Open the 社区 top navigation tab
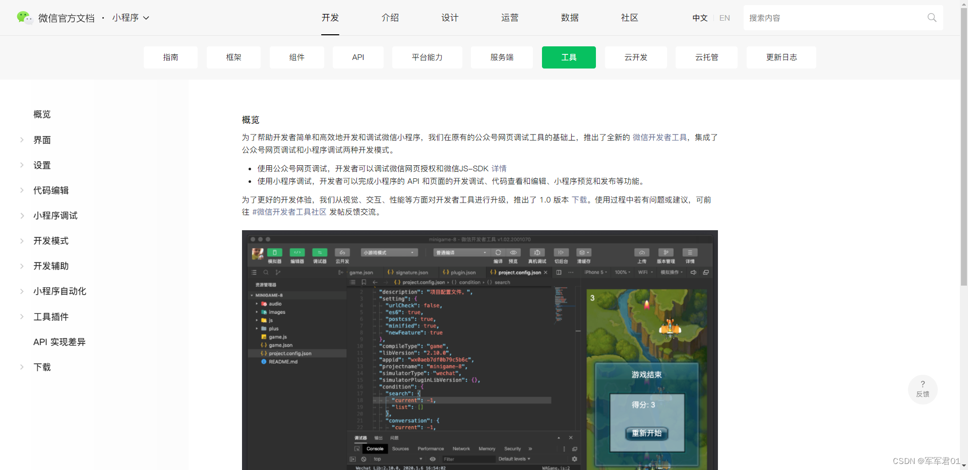968x470 pixels. [630, 18]
